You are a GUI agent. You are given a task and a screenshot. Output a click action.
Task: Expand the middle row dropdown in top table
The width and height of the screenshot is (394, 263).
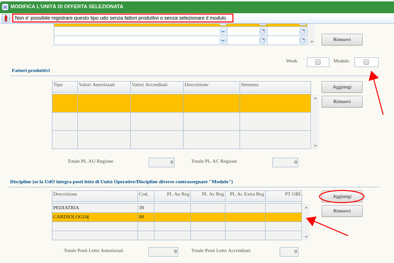(223, 31)
